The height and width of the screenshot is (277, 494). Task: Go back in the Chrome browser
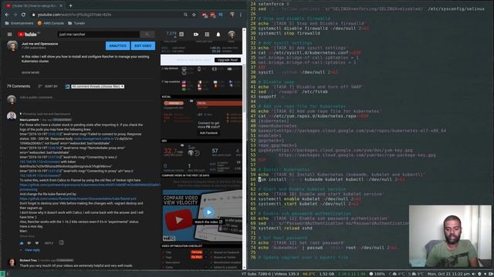(x=7, y=15)
